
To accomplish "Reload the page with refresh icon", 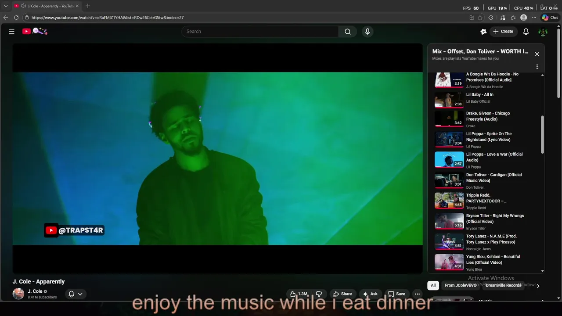I will (16, 18).
